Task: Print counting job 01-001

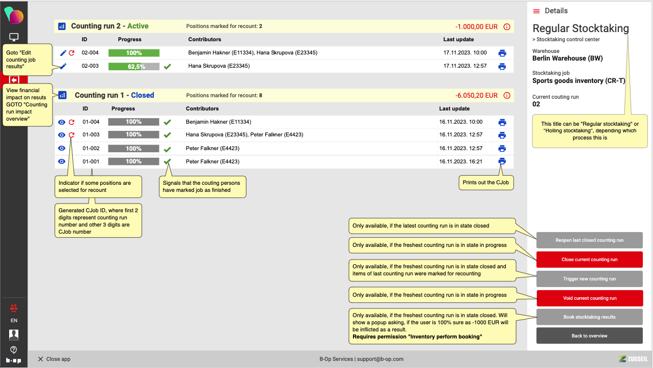Action: (x=502, y=161)
